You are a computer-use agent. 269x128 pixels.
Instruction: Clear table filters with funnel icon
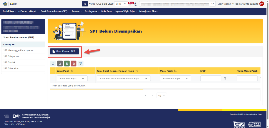[80, 63]
